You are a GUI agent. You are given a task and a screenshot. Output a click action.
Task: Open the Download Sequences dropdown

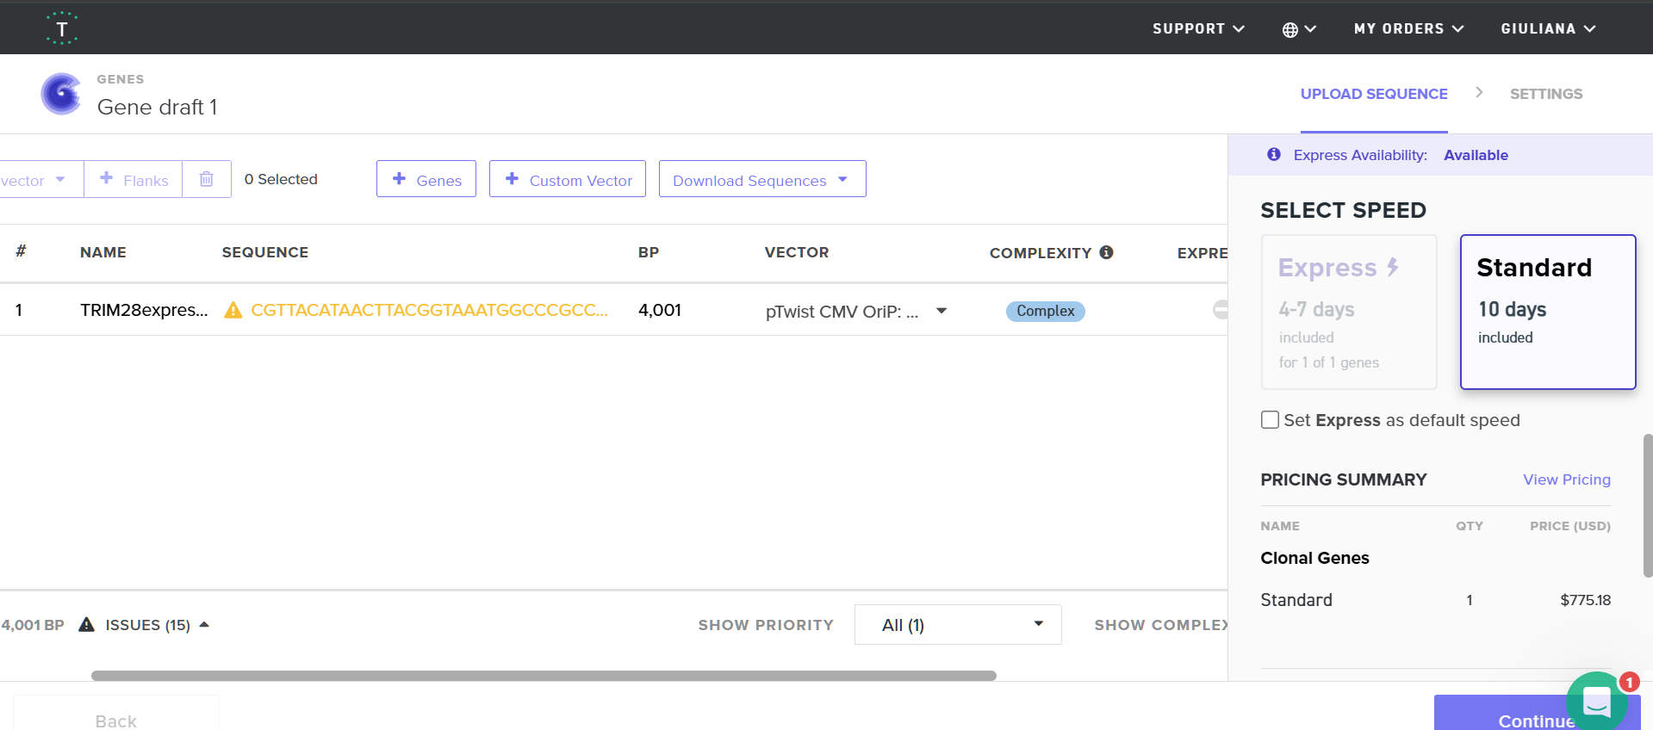coord(761,179)
